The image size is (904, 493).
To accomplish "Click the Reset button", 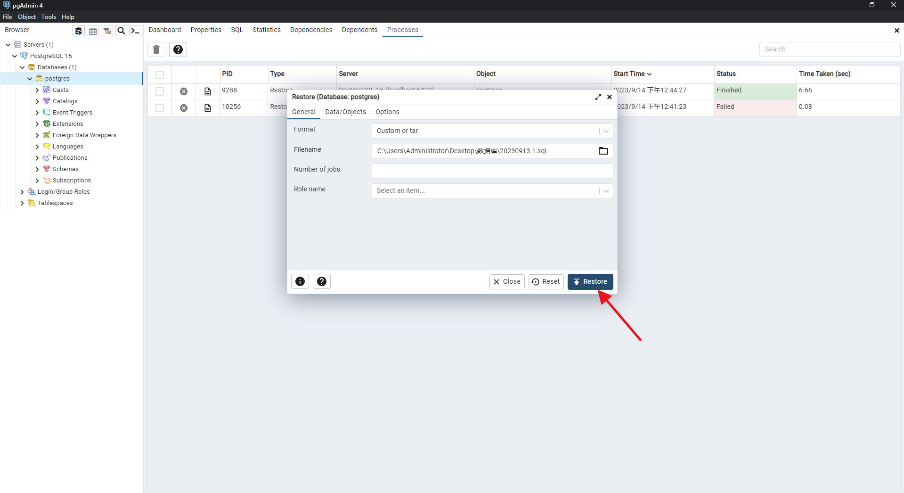I will tap(546, 282).
